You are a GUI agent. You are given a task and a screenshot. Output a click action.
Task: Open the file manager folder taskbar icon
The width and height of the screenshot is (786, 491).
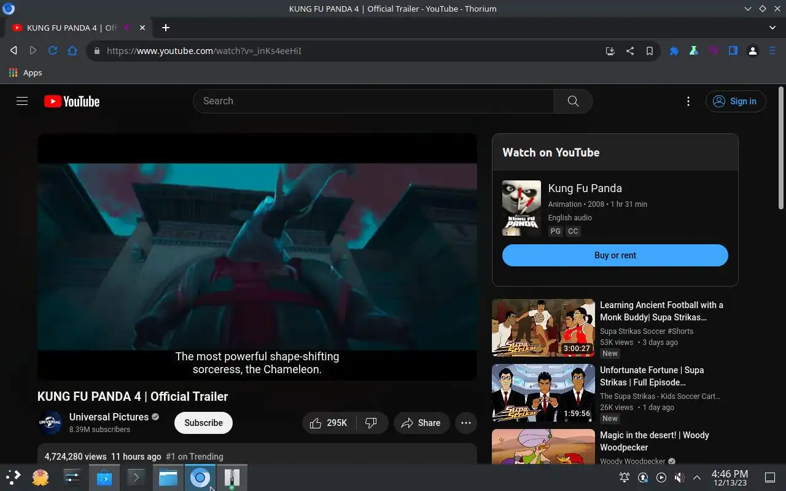[168, 477]
